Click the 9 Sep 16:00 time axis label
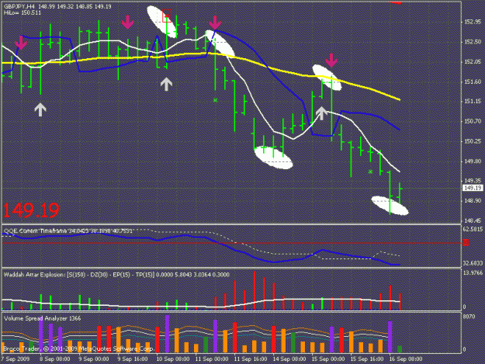485x364 pixels. pos(133,359)
